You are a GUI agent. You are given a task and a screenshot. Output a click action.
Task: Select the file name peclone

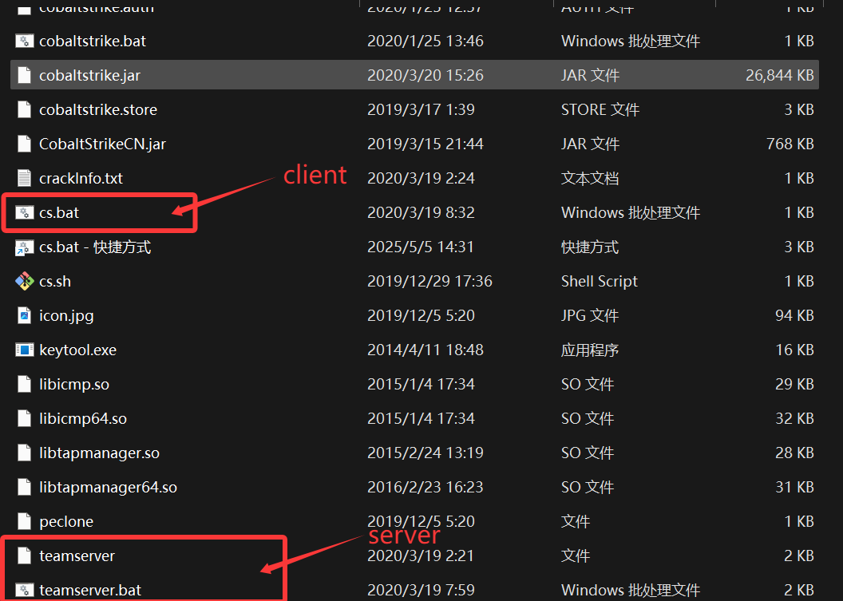click(66, 522)
